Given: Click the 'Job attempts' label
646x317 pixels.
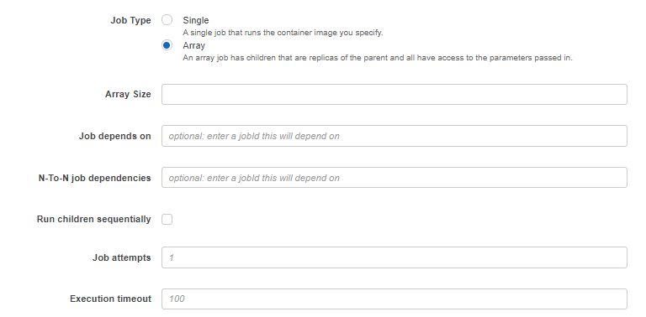Looking at the screenshot, I should (121, 257).
